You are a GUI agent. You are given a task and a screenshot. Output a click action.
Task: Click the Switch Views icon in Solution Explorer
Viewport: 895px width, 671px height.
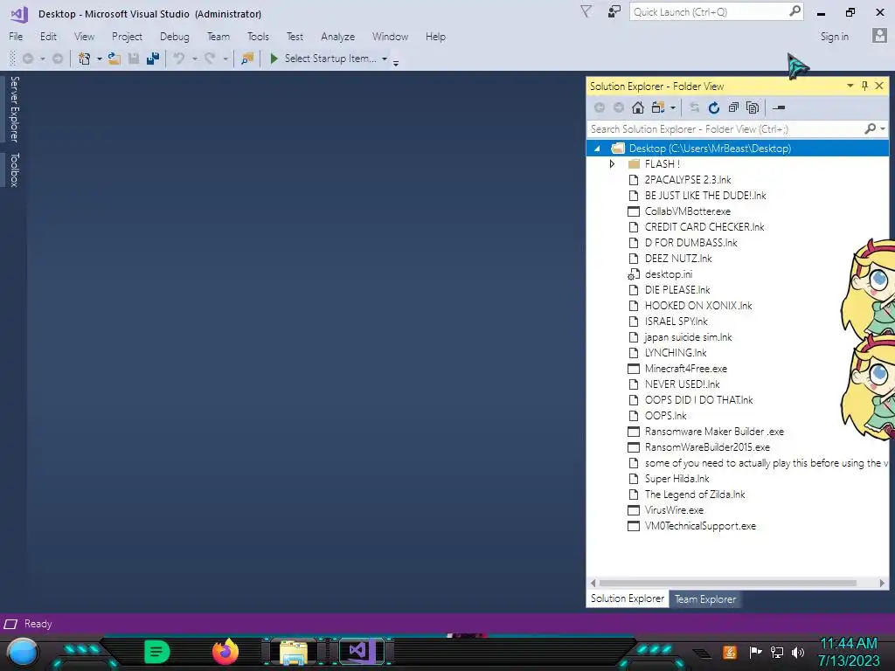pyautogui.click(x=658, y=107)
